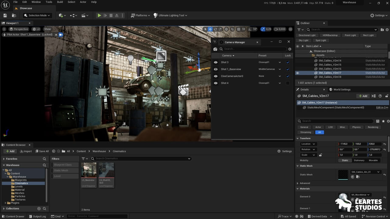The width and height of the screenshot is (390, 219).
Task: Select the Translate move gizmo tool
Action: pyautogui.click(x=210, y=29)
